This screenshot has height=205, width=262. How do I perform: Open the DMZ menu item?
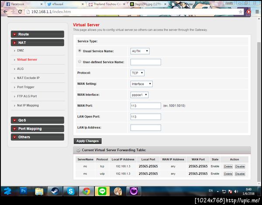coord(21,50)
